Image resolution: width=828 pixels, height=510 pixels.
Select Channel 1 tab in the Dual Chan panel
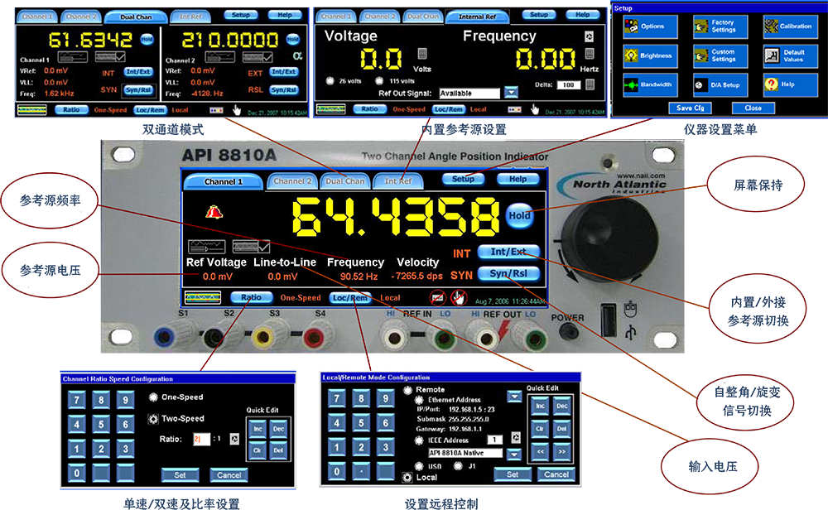click(x=37, y=17)
